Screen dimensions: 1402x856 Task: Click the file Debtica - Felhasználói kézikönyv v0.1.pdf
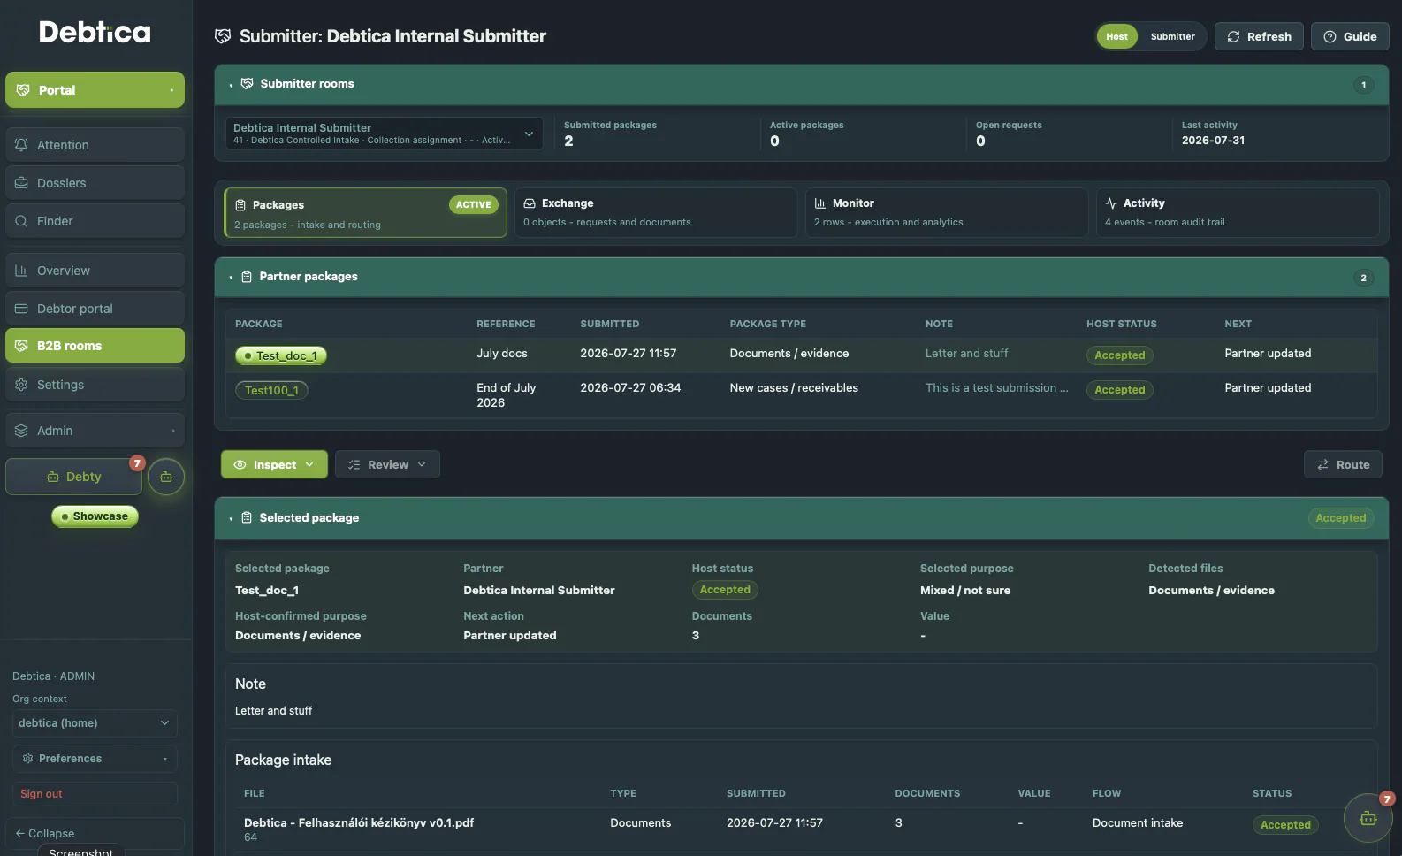[359, 822]
